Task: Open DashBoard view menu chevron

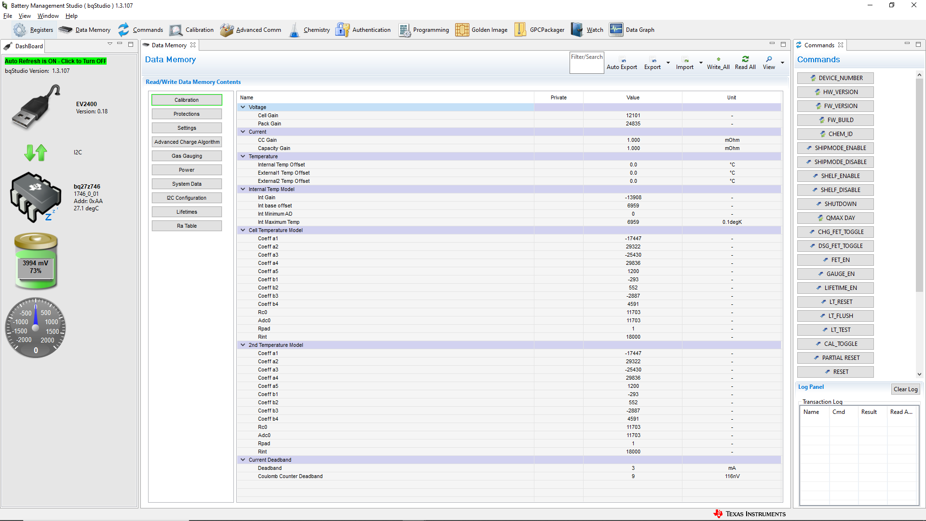Action: [110, 44]
